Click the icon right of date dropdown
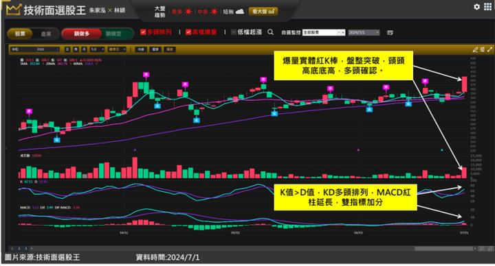 [x=390, y=32]
